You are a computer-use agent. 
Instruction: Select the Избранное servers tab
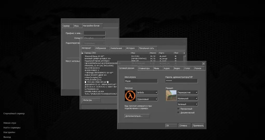coord(101,48)
